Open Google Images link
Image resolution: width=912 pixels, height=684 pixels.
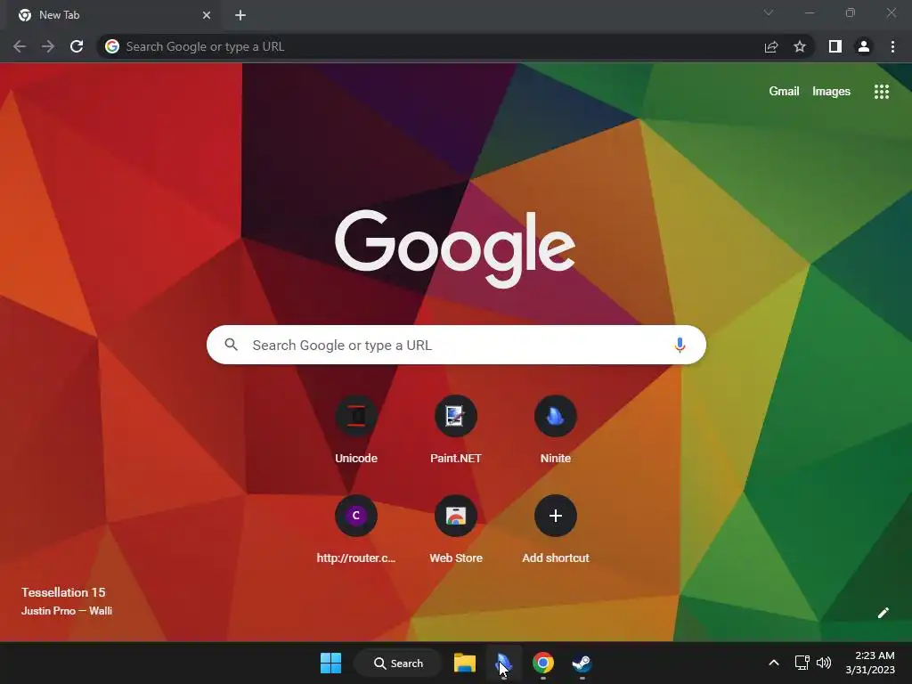coord(831,92)
